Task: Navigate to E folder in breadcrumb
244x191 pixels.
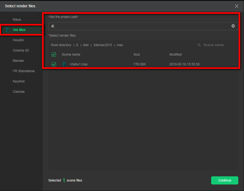Action: [77, 45]
